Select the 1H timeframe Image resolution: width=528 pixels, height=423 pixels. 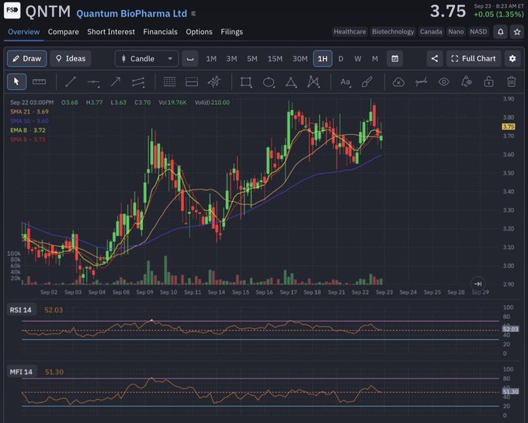click(322, 58)
